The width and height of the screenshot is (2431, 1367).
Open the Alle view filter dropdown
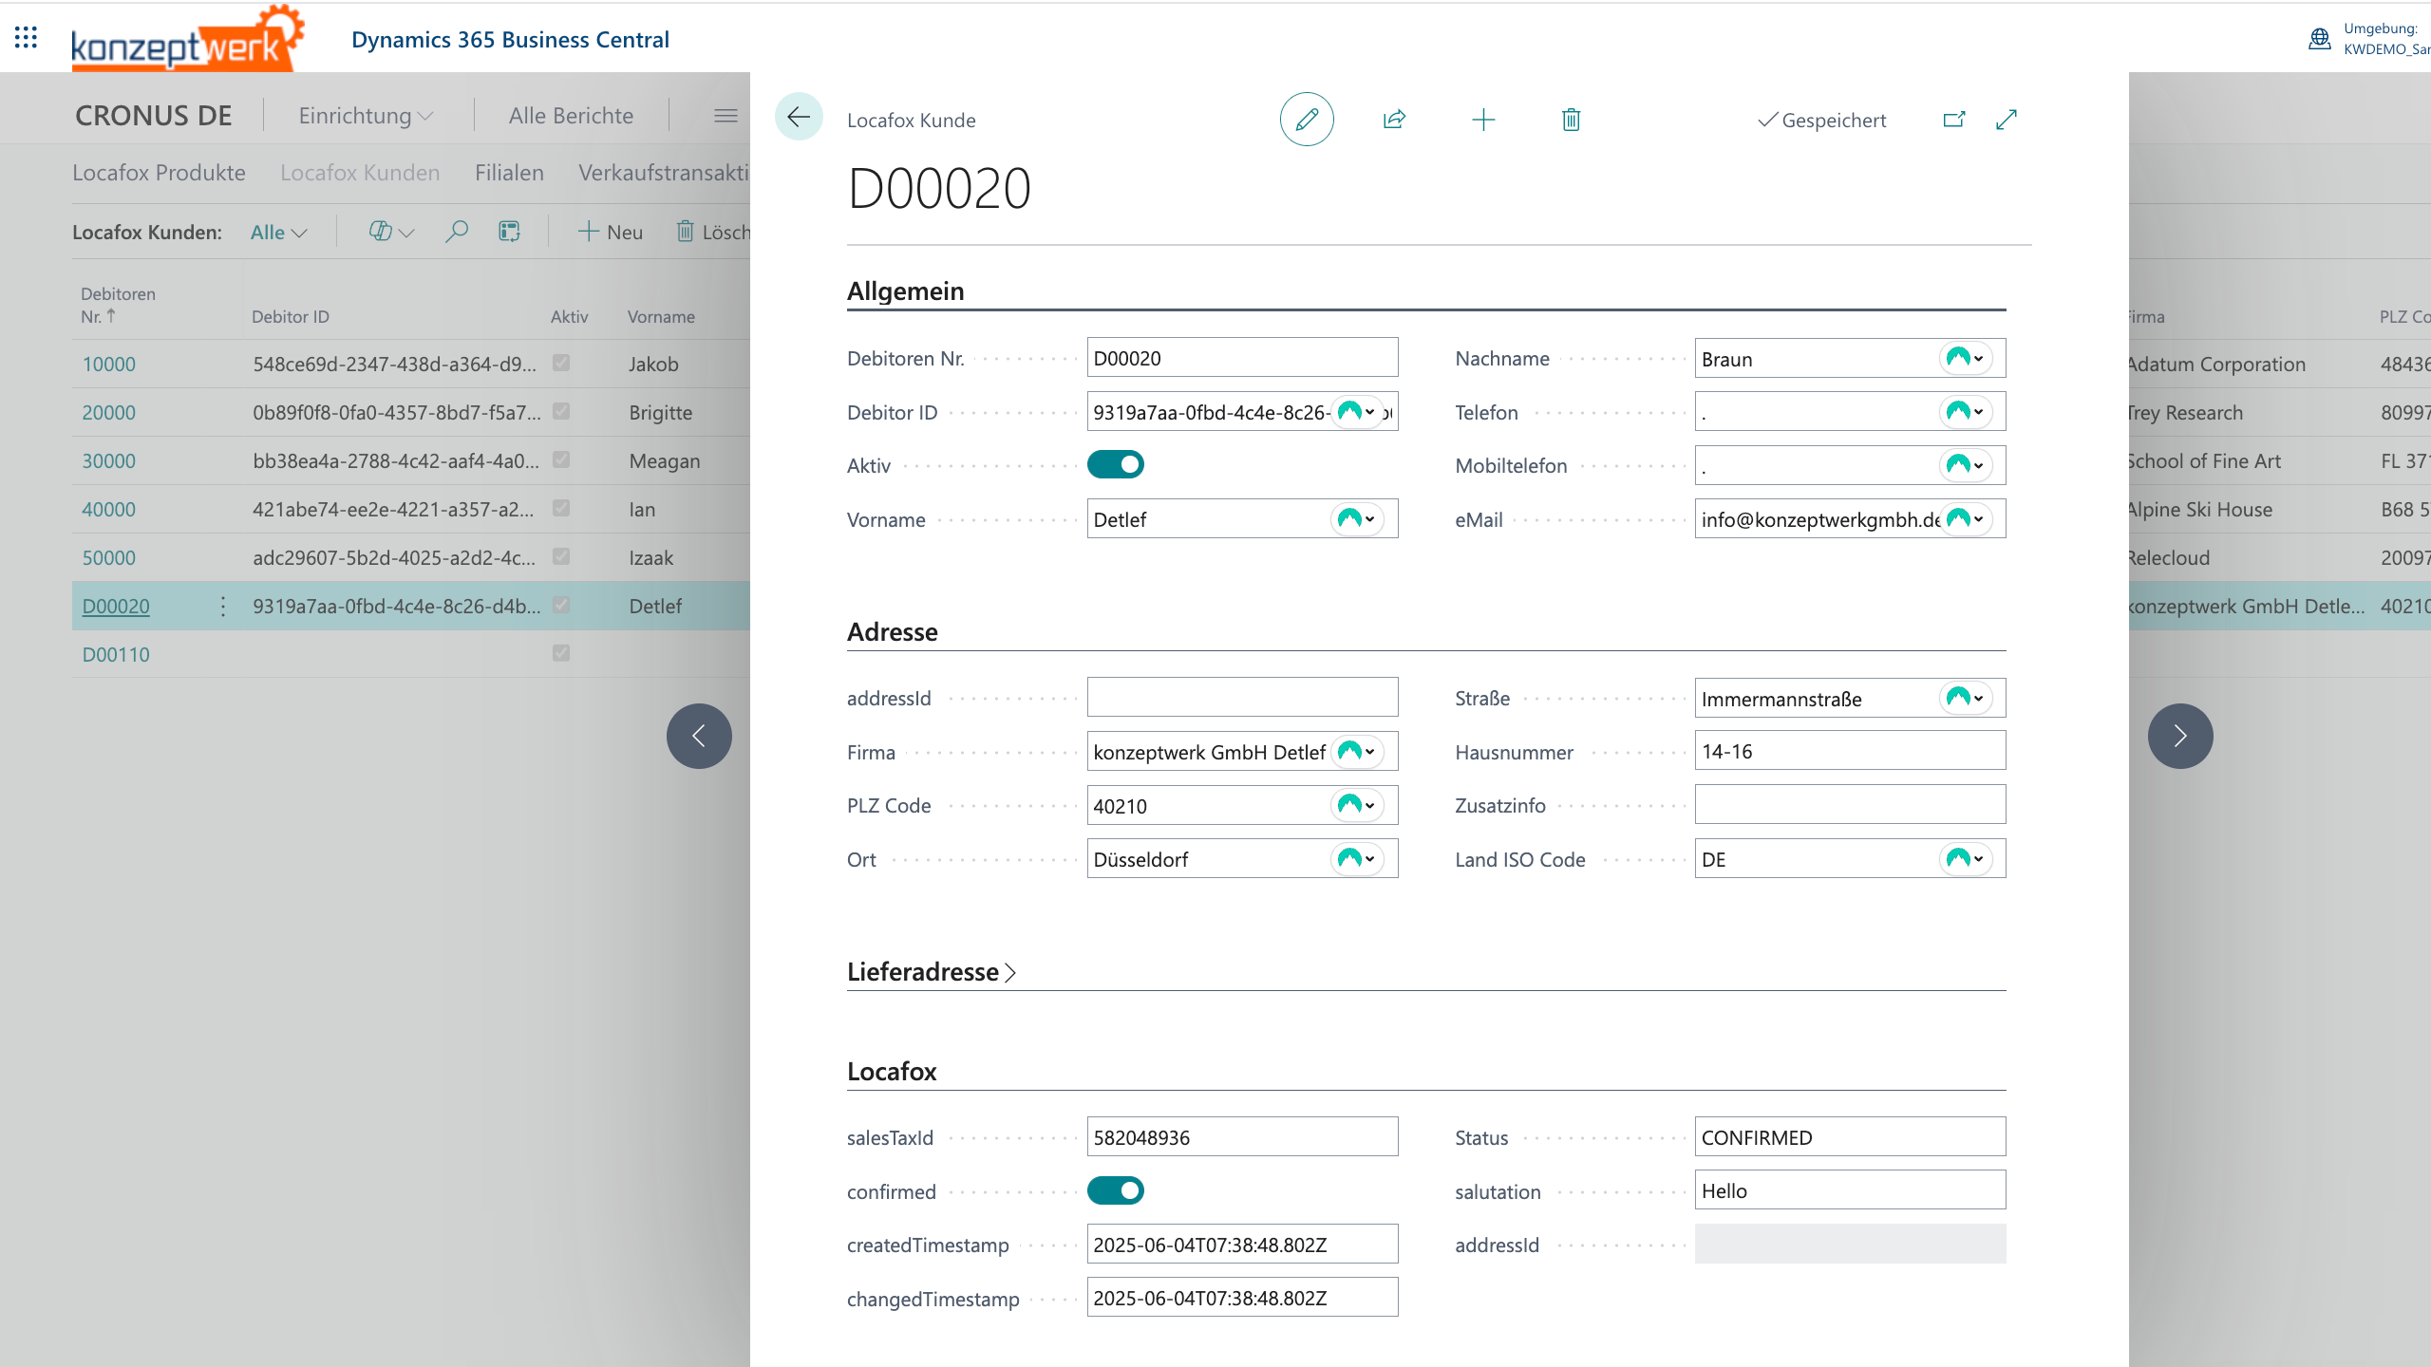tap(278, 233)
